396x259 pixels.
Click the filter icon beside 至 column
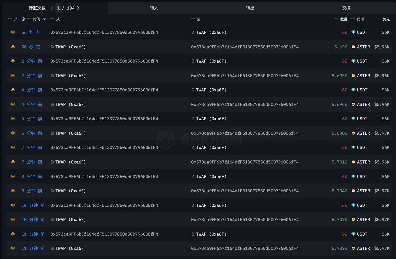tap(193, 19)
